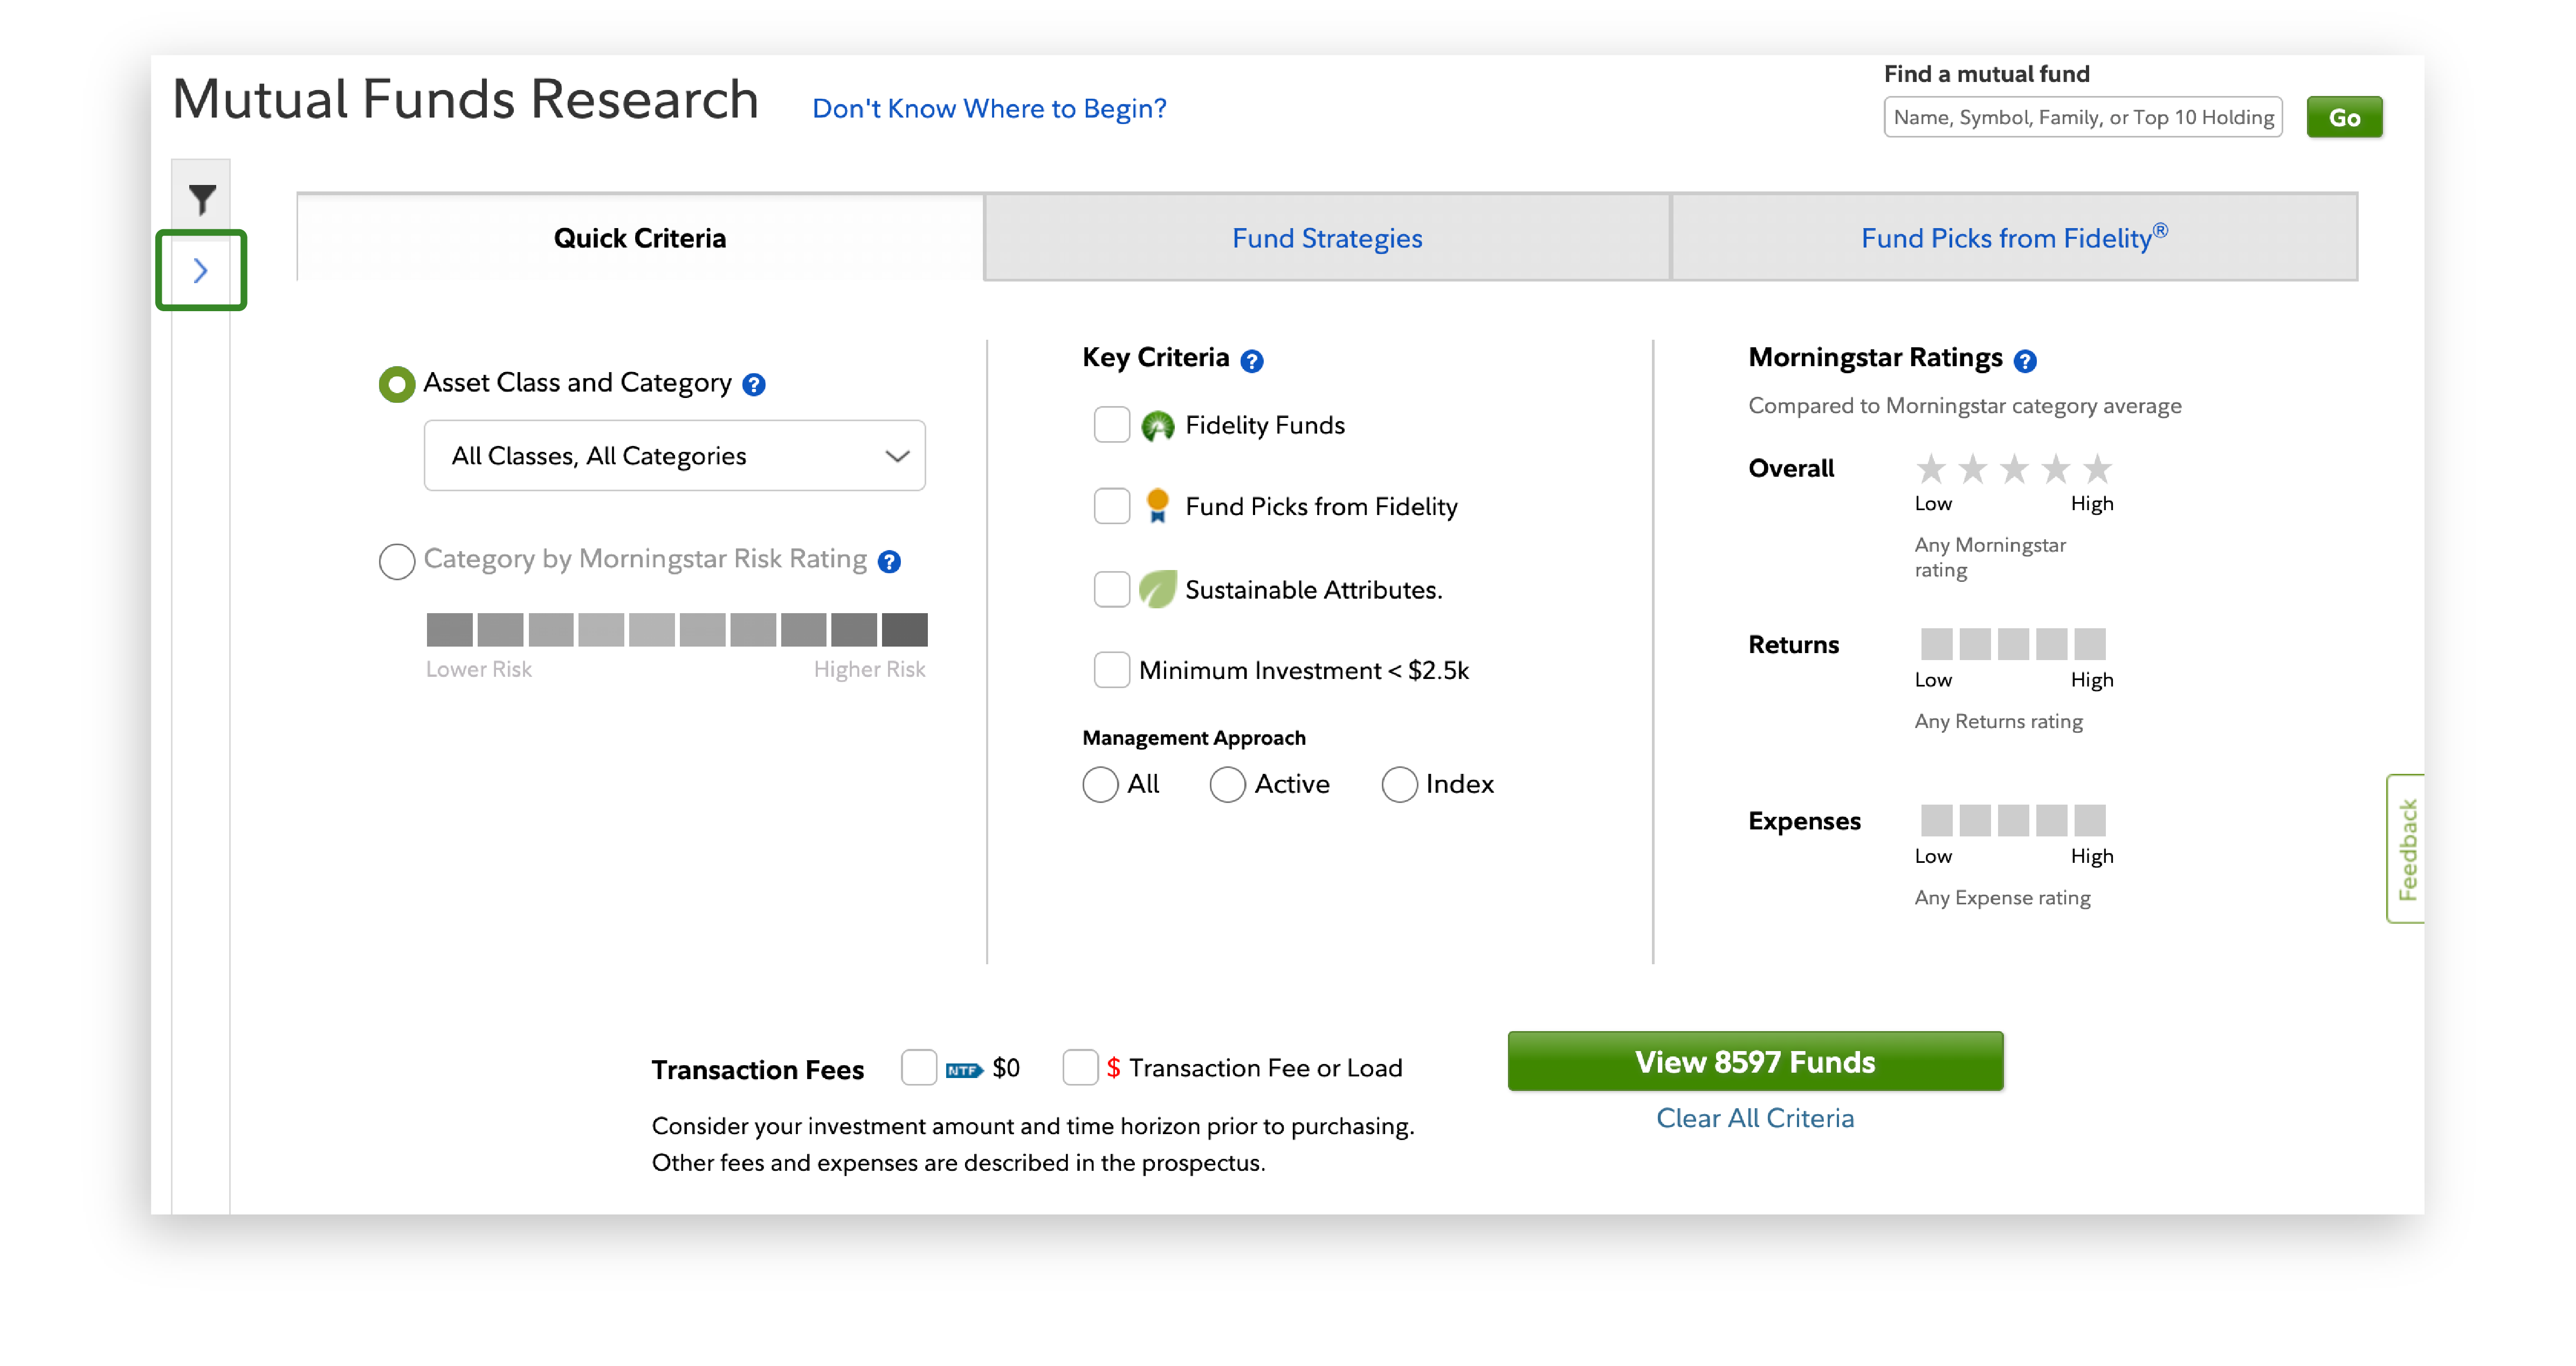2576x1366 pixels.
Task: Set Overall rating to three stars
Action: [2014, 468]
